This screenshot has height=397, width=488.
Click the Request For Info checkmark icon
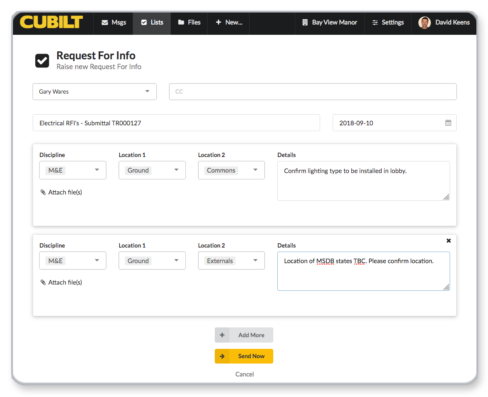coord(42,61)
